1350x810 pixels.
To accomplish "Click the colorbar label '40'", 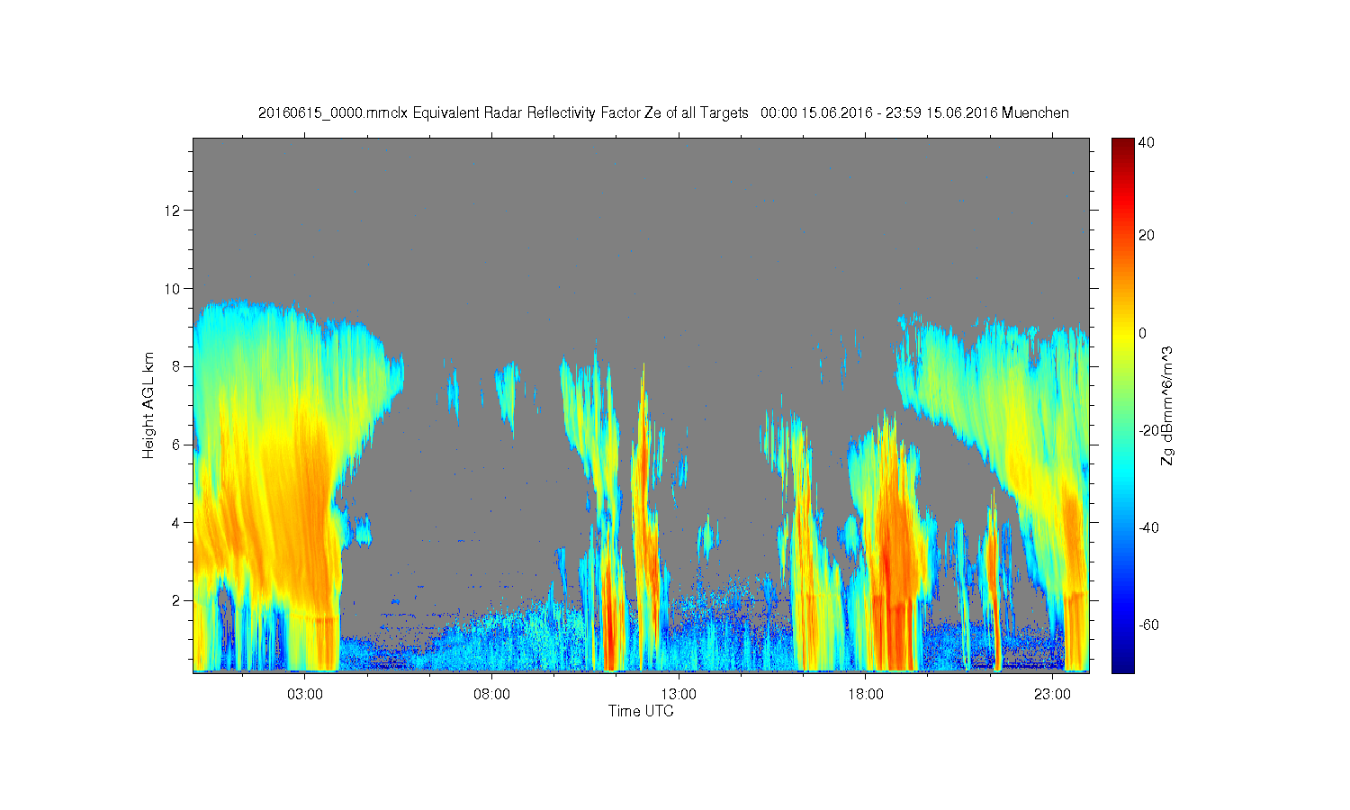I will pyautogui.click(x=1147, y=143).
